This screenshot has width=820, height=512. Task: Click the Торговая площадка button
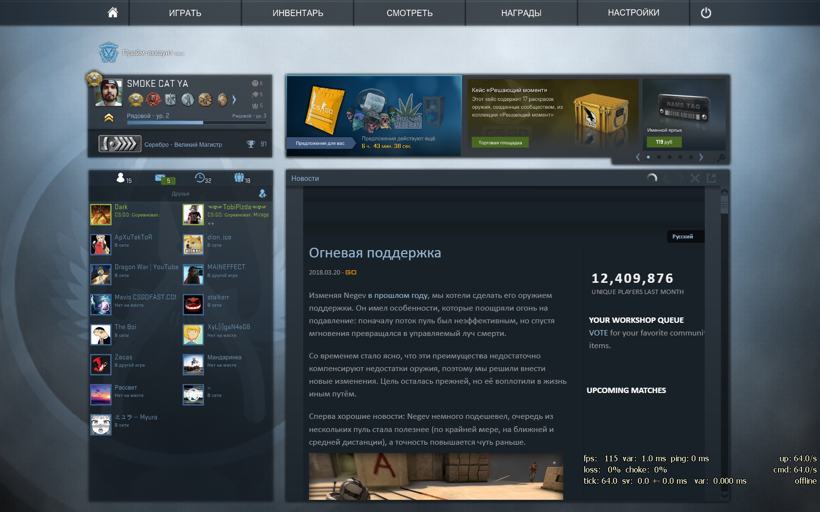tap(500, 142)
